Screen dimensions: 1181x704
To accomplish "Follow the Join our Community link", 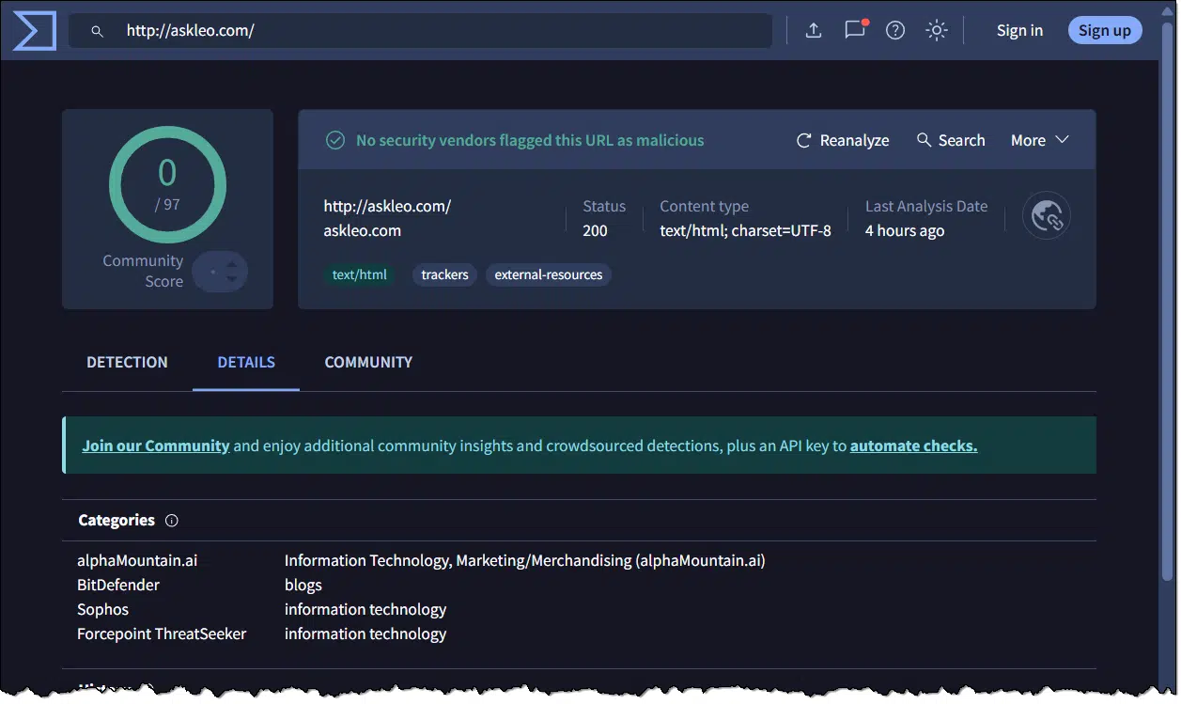I will pyautogui.click(x=156, y=446).
